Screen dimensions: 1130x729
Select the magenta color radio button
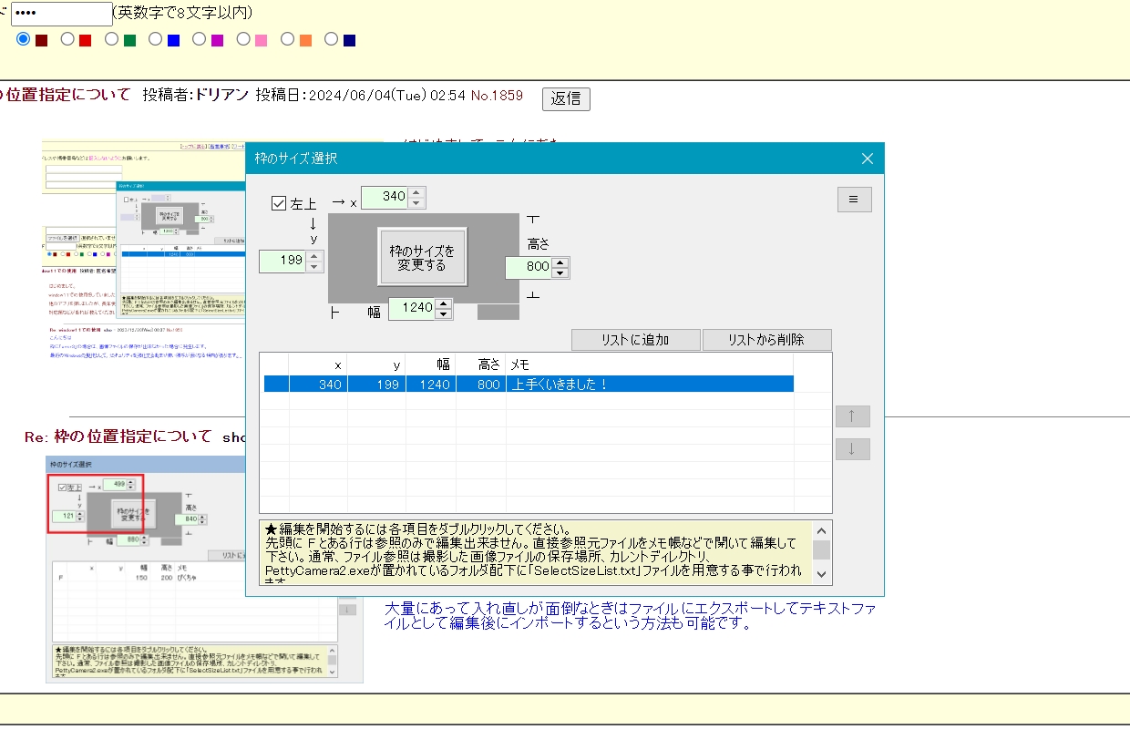[x=199, y=39]
